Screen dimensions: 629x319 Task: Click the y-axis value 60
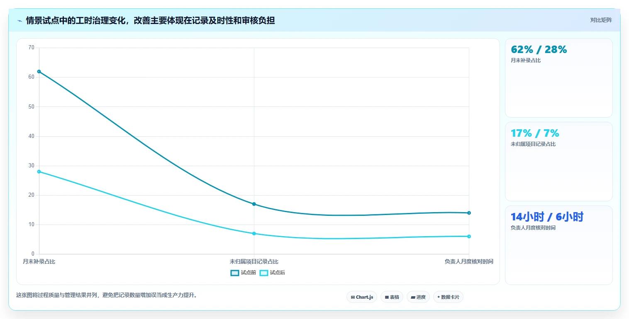click(32, 77)
